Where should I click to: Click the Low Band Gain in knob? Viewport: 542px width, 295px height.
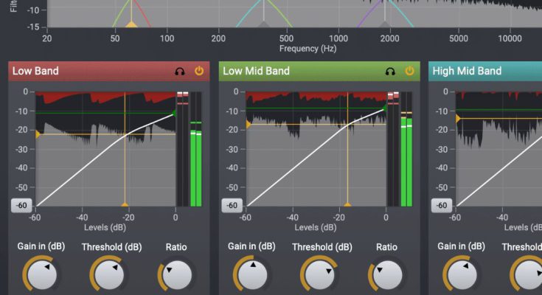pos(40,275)
